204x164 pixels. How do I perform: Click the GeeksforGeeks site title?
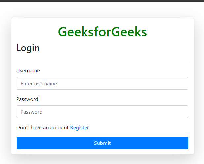[x=102, y=32]
